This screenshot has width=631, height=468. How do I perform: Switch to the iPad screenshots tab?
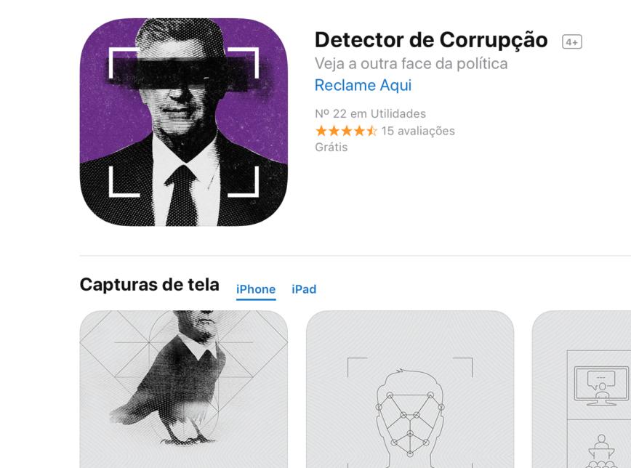click(x=304, y=289)
